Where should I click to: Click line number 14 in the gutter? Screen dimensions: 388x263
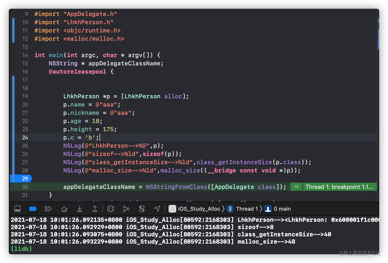(25, 55)
